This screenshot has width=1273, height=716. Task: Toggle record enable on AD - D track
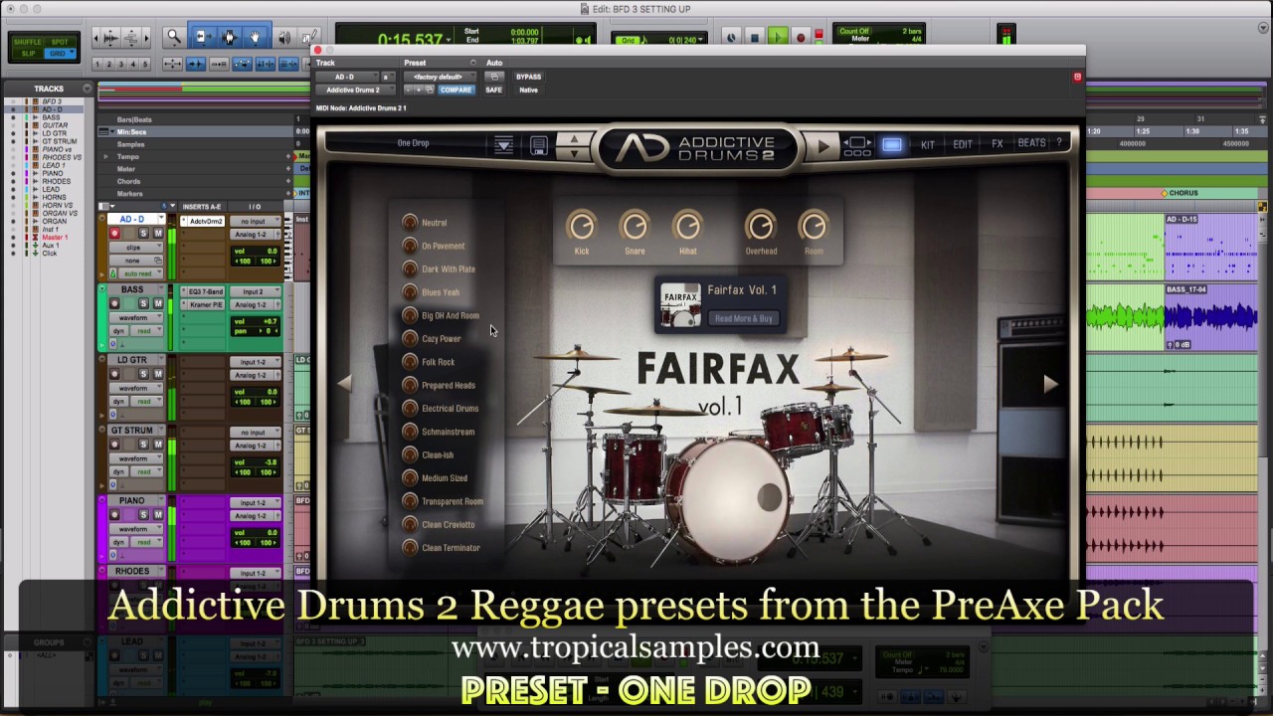114,234
